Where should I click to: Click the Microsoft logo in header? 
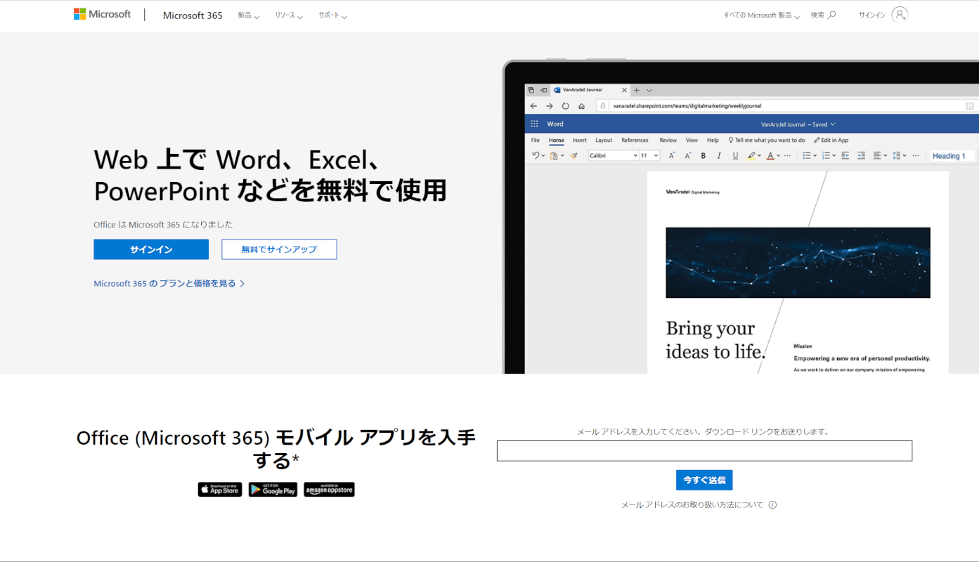pos(102,15)
